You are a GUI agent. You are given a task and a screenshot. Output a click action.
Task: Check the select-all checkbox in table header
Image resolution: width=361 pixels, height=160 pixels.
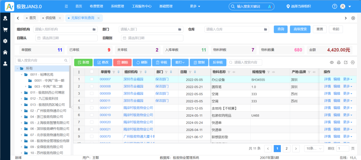[92, 72]
